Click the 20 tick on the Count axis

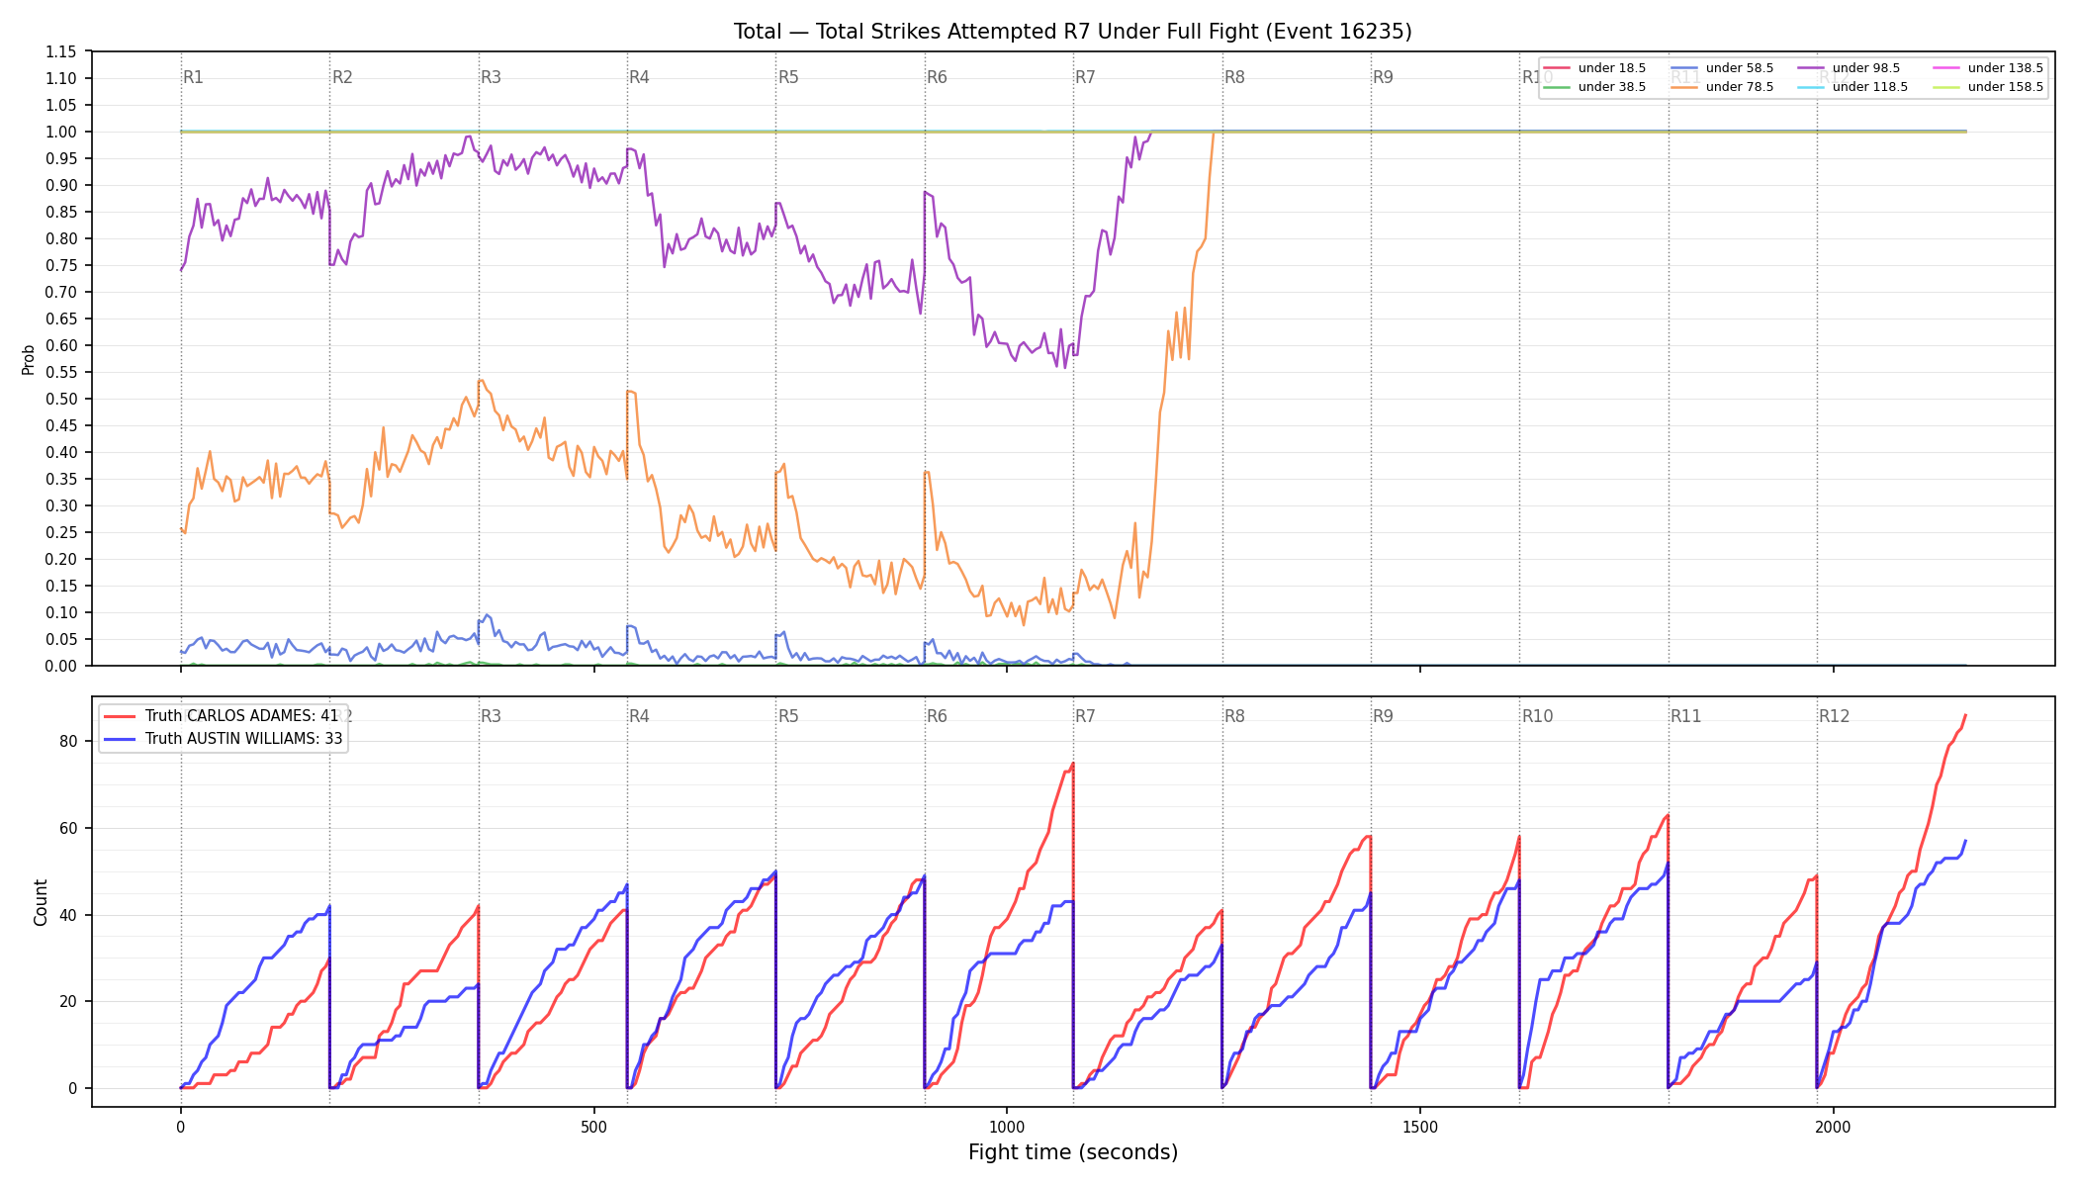click(x=68, y=1001)
